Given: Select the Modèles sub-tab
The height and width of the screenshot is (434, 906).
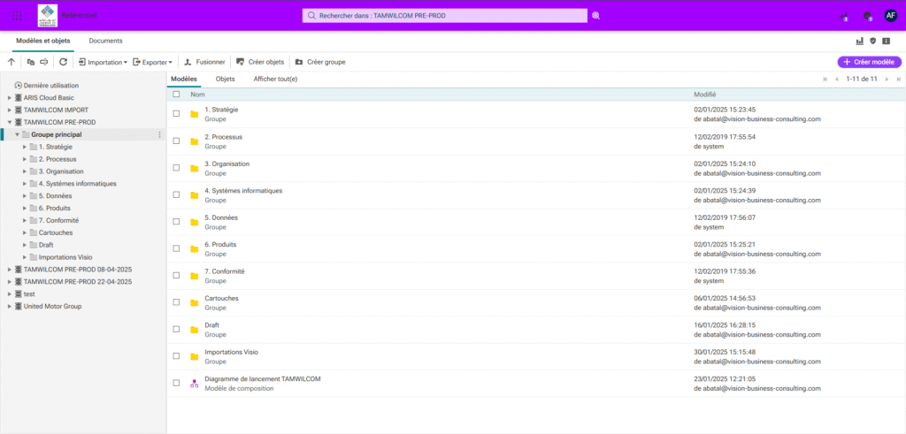Looking at the screenshot, I should click(x=184, y=79).
